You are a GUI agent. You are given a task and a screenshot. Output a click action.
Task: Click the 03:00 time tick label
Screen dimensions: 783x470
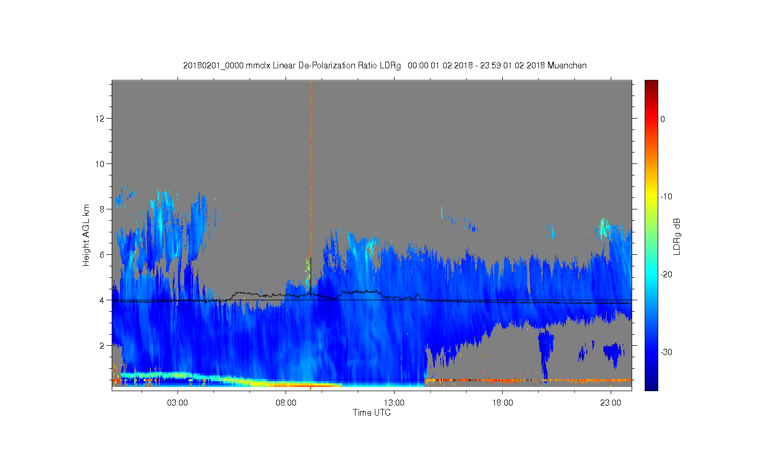(x=177, y=403)
